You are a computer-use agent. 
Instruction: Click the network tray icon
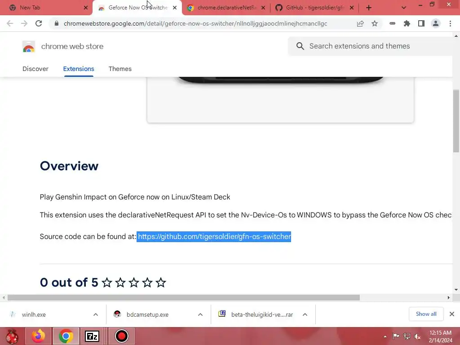pyautogui.click(x=407, y=336)
